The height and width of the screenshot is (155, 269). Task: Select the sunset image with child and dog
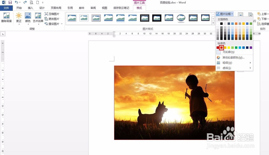click(174, 103)
